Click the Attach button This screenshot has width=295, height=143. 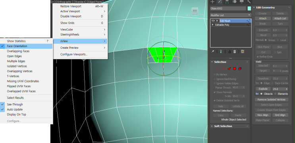pos(262,18)
